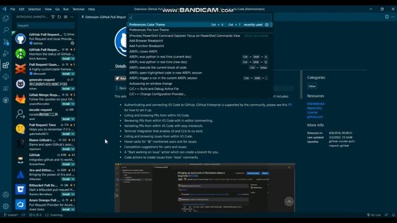Open the License resource link
The height and width of the screenshot is (223, 397).
312,113
